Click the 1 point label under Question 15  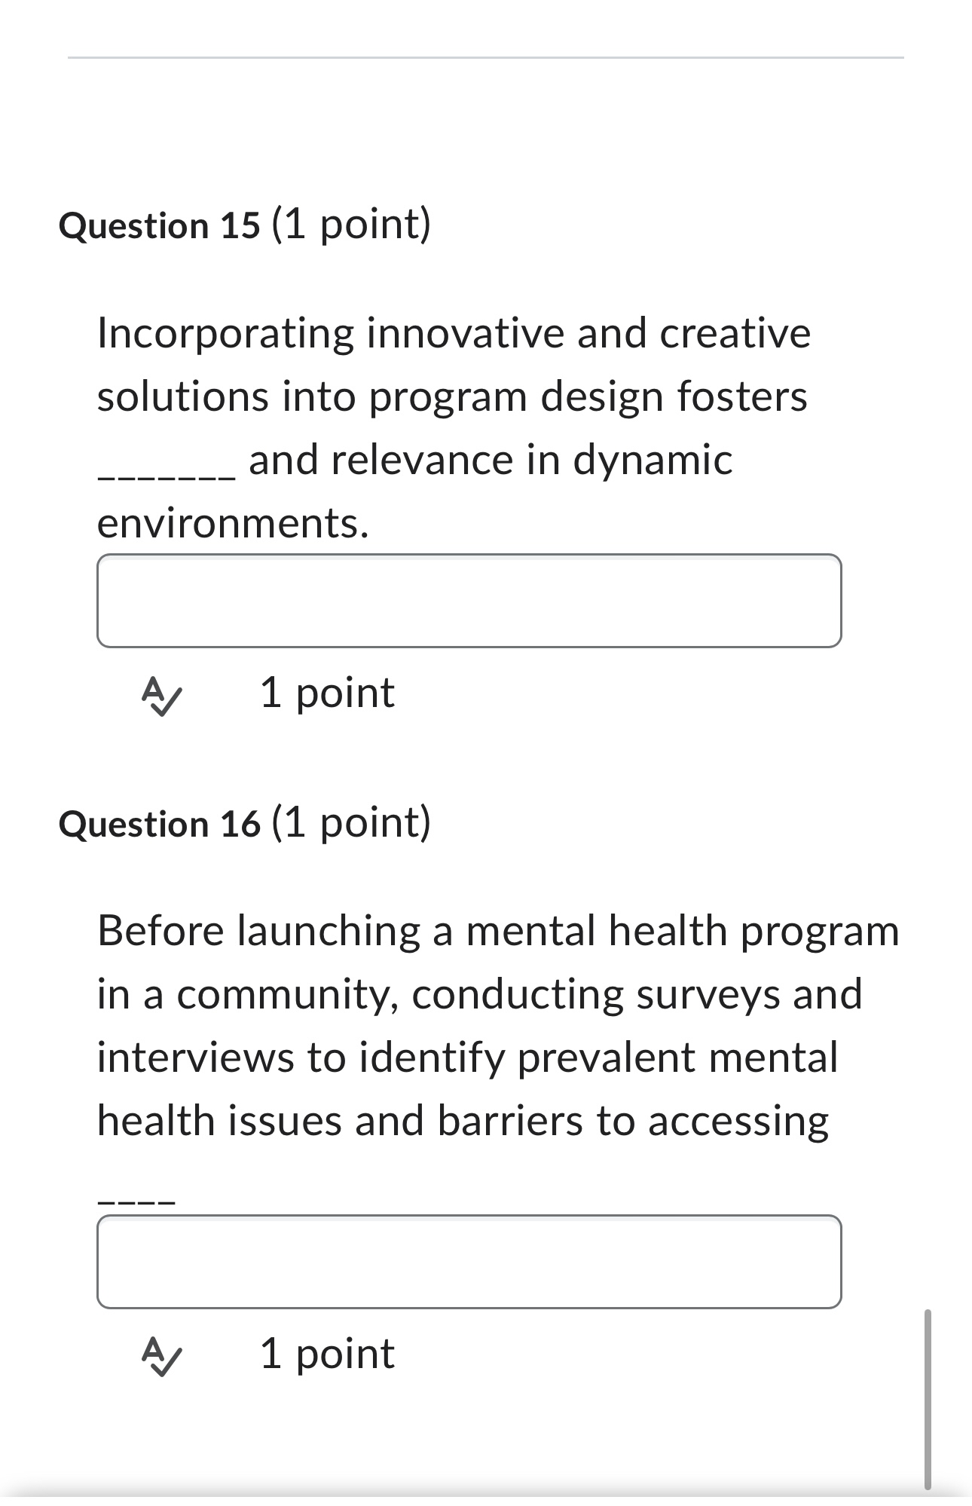tap(326, 695)
